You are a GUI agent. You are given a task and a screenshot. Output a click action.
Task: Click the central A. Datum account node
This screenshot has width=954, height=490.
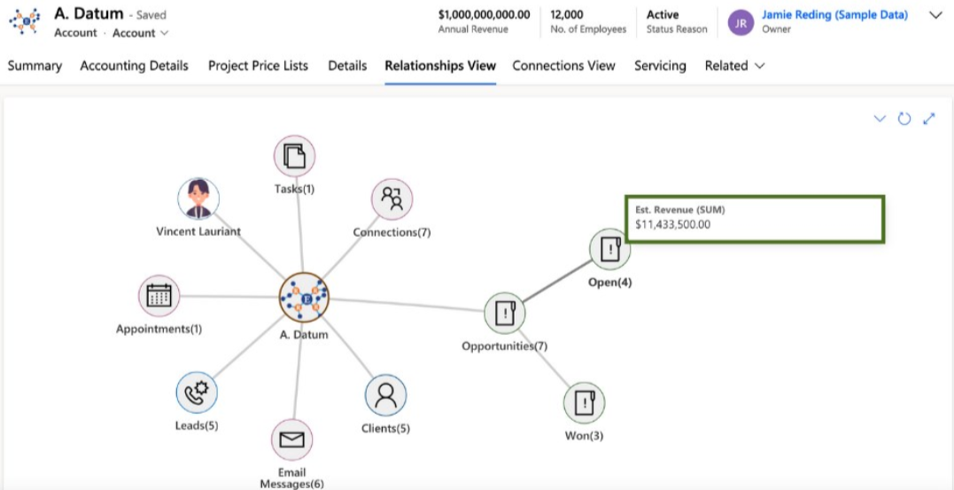304,297
